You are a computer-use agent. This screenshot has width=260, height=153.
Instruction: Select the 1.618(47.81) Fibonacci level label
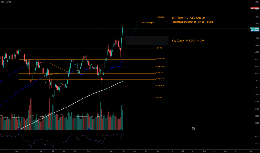[160, 17]
